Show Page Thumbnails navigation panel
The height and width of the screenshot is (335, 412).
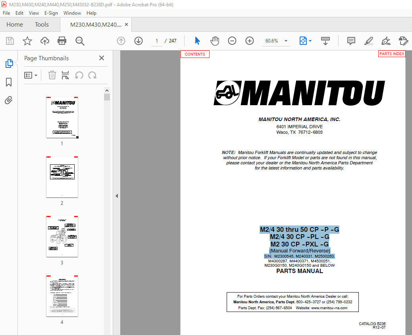(9, 64)
